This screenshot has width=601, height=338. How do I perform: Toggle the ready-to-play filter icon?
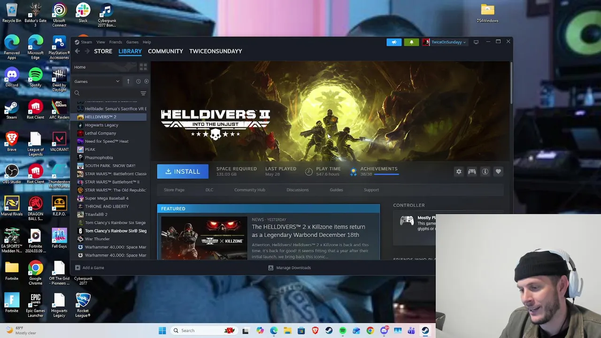click(146, 81)
